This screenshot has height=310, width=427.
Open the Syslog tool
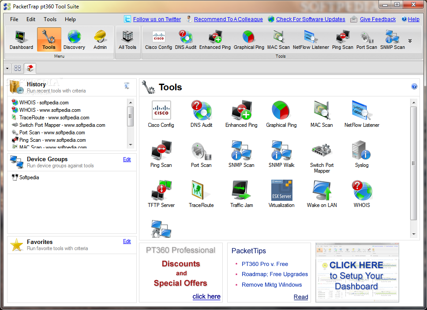362,154
